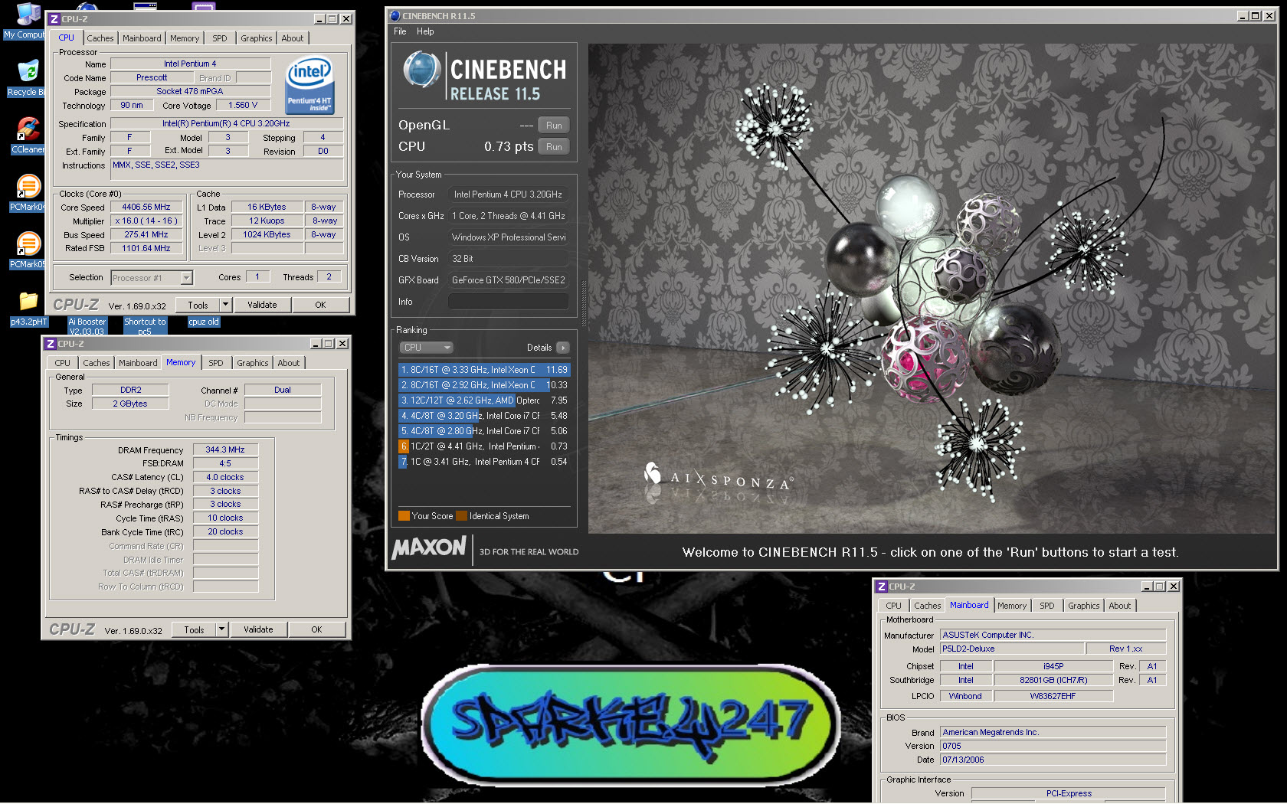Click the DRAM Frequency value 344.3 MHz
Screen dimensions: 1287x804
click(x=225, y=450)
